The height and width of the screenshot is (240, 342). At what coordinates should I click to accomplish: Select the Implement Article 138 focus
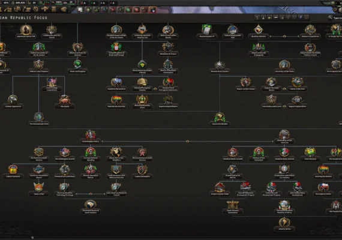point(26,32)
